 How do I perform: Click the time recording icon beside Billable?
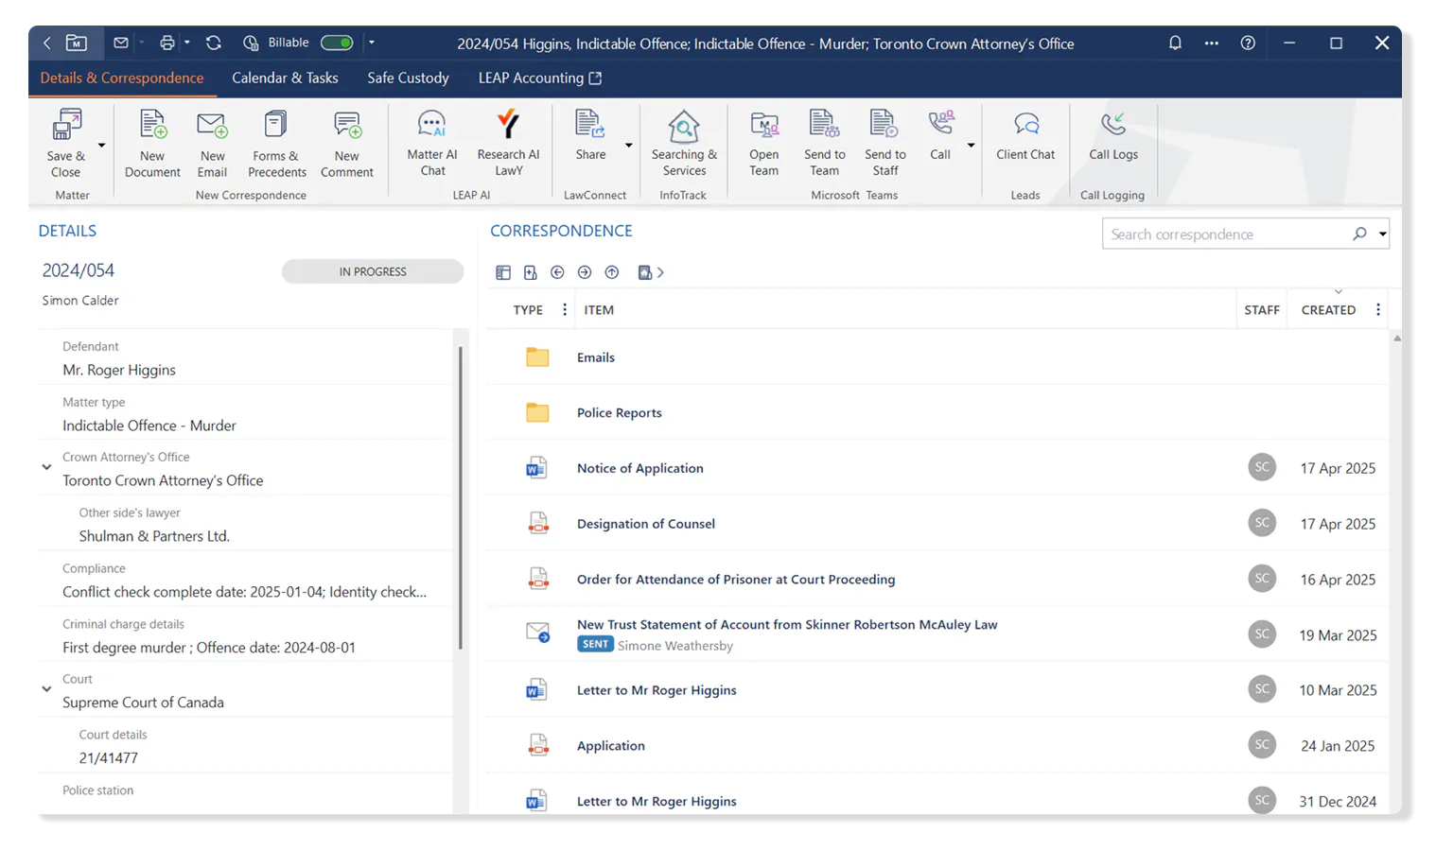(x=251, y=43)
